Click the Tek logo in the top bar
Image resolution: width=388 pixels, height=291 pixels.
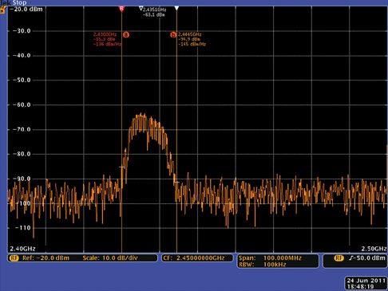pos(6,2)
